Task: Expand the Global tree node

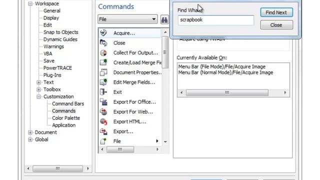Action: [30, 139]
